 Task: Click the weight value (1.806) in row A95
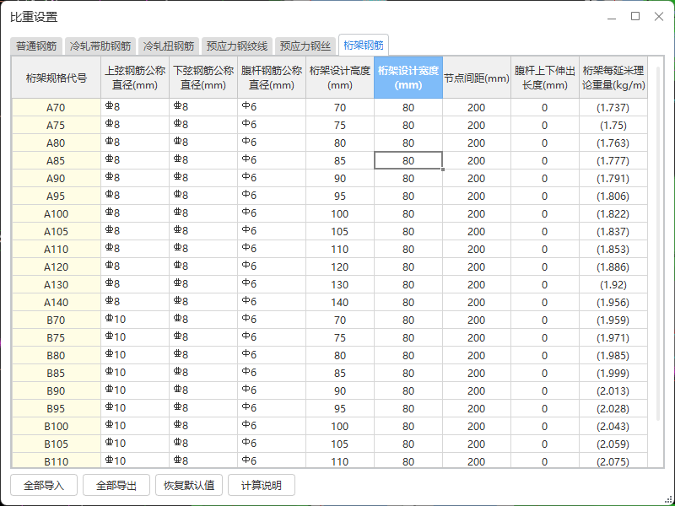coord(613,196)
